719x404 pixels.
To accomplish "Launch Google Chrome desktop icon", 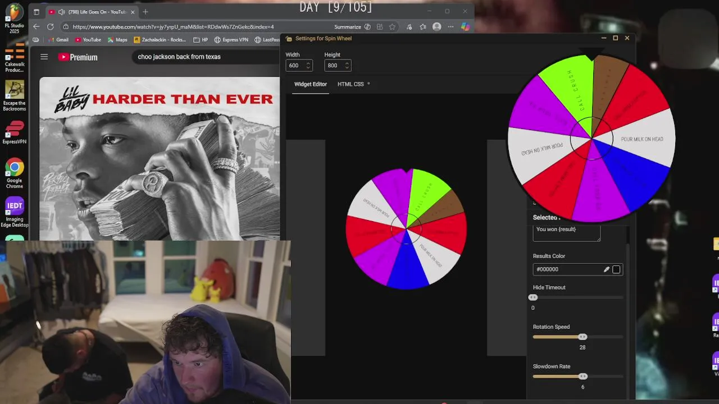I will pos(15,174).
